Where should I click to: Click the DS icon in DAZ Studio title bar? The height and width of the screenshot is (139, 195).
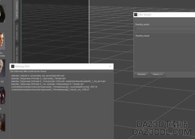coord(136,15)
